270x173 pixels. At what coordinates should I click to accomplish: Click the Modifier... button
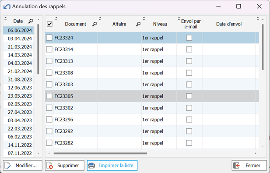click(x=23, y=166)
